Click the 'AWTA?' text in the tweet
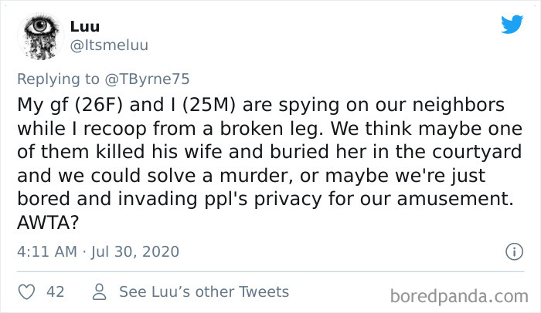The image size is (541, 313). coord(48,223)
